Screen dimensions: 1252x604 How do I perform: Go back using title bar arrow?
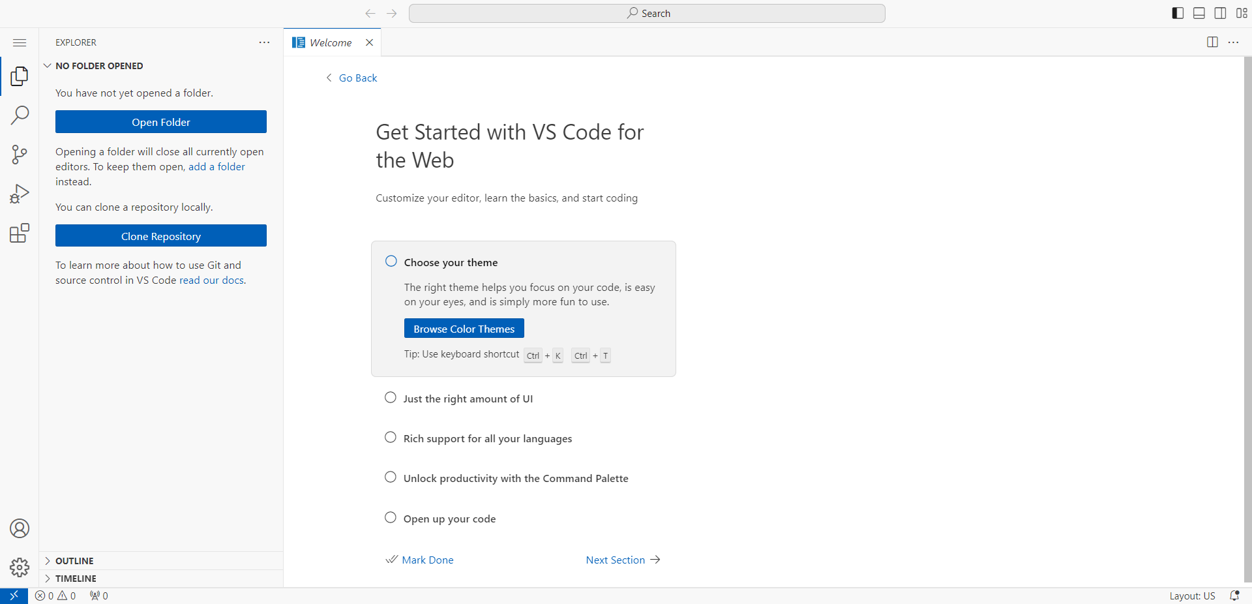click(x=370, y=13)
